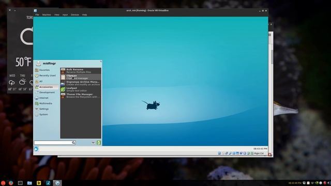Open All Settings icon beside search box
Viewport: 331px width, 186px height.
pyautogui.click(x=93, y=143)
